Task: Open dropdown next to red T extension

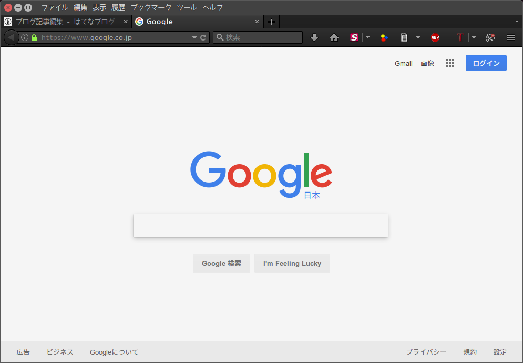Action: (474, 37)
